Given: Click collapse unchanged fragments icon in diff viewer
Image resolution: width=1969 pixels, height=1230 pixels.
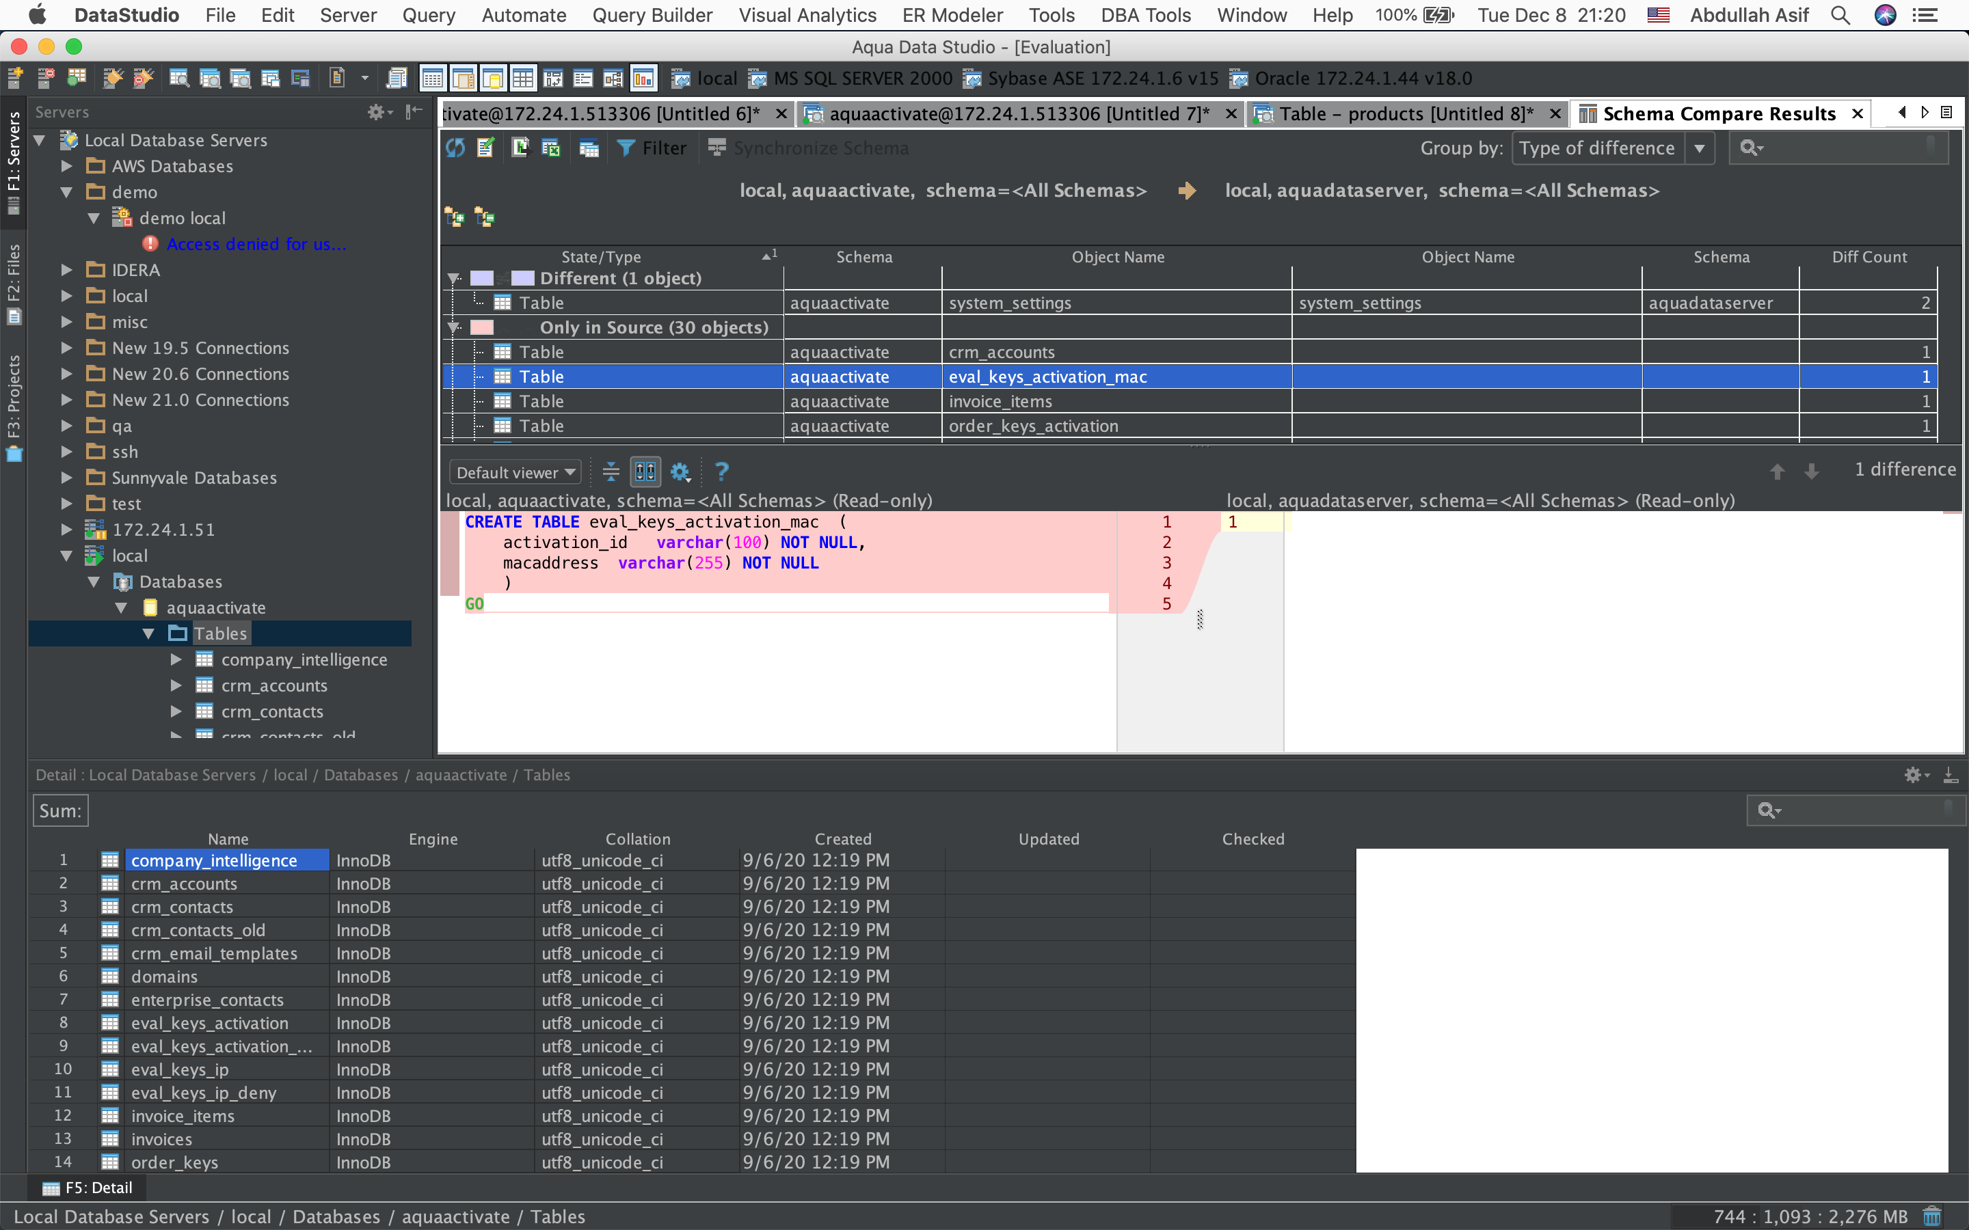Looking at the screenshot, I should (611, 471).
